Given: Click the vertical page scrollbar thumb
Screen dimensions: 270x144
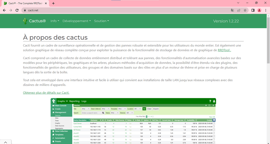Looking at the screenshot, I should [268, 40].
